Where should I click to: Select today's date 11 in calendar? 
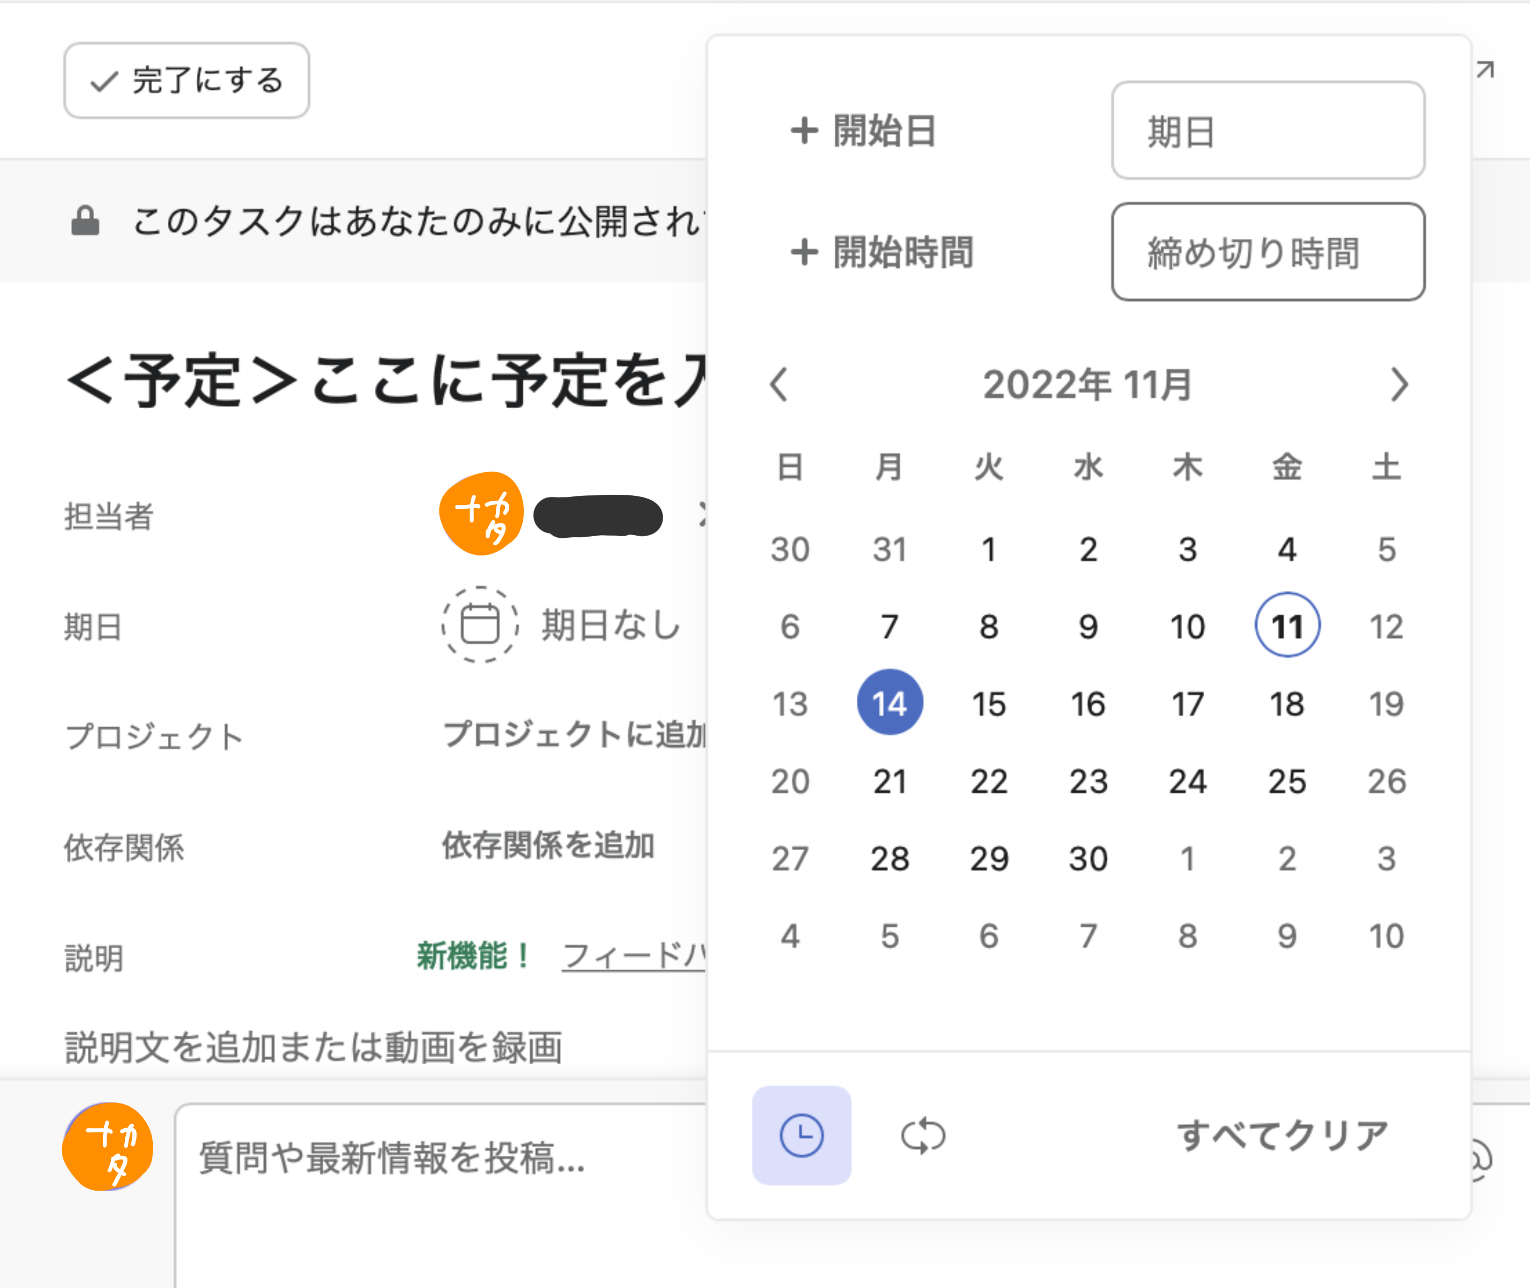pos(1287,626)
